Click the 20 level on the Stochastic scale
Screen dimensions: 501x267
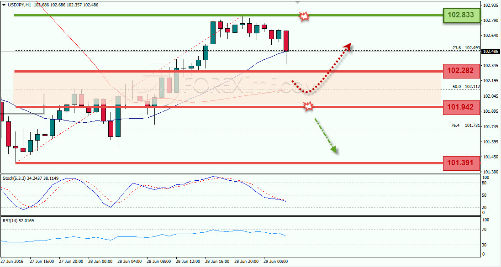[x=485, y=207]
